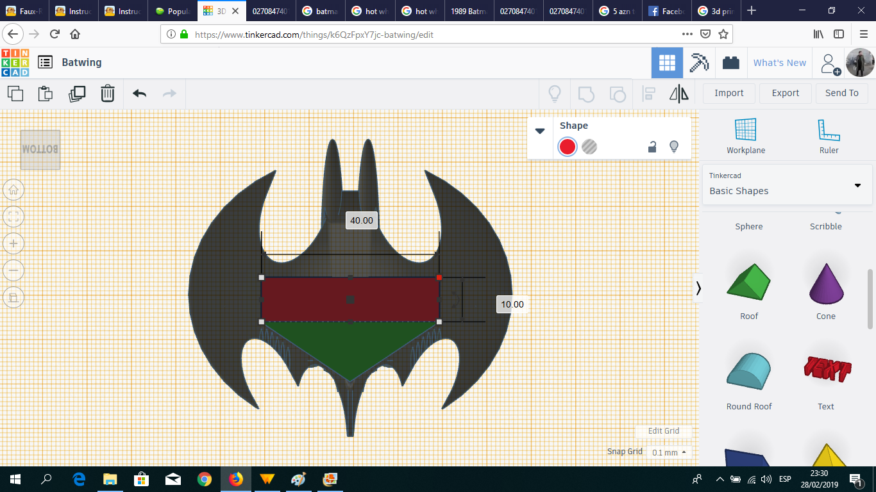Click the 10.00 dimension field
The image size is (876, 492).
click(x=512, y=304)
